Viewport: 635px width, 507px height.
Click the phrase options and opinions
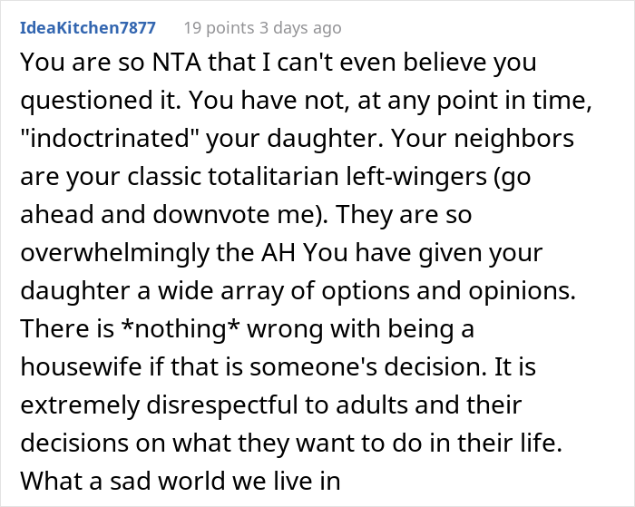click(x=448, y=291)
